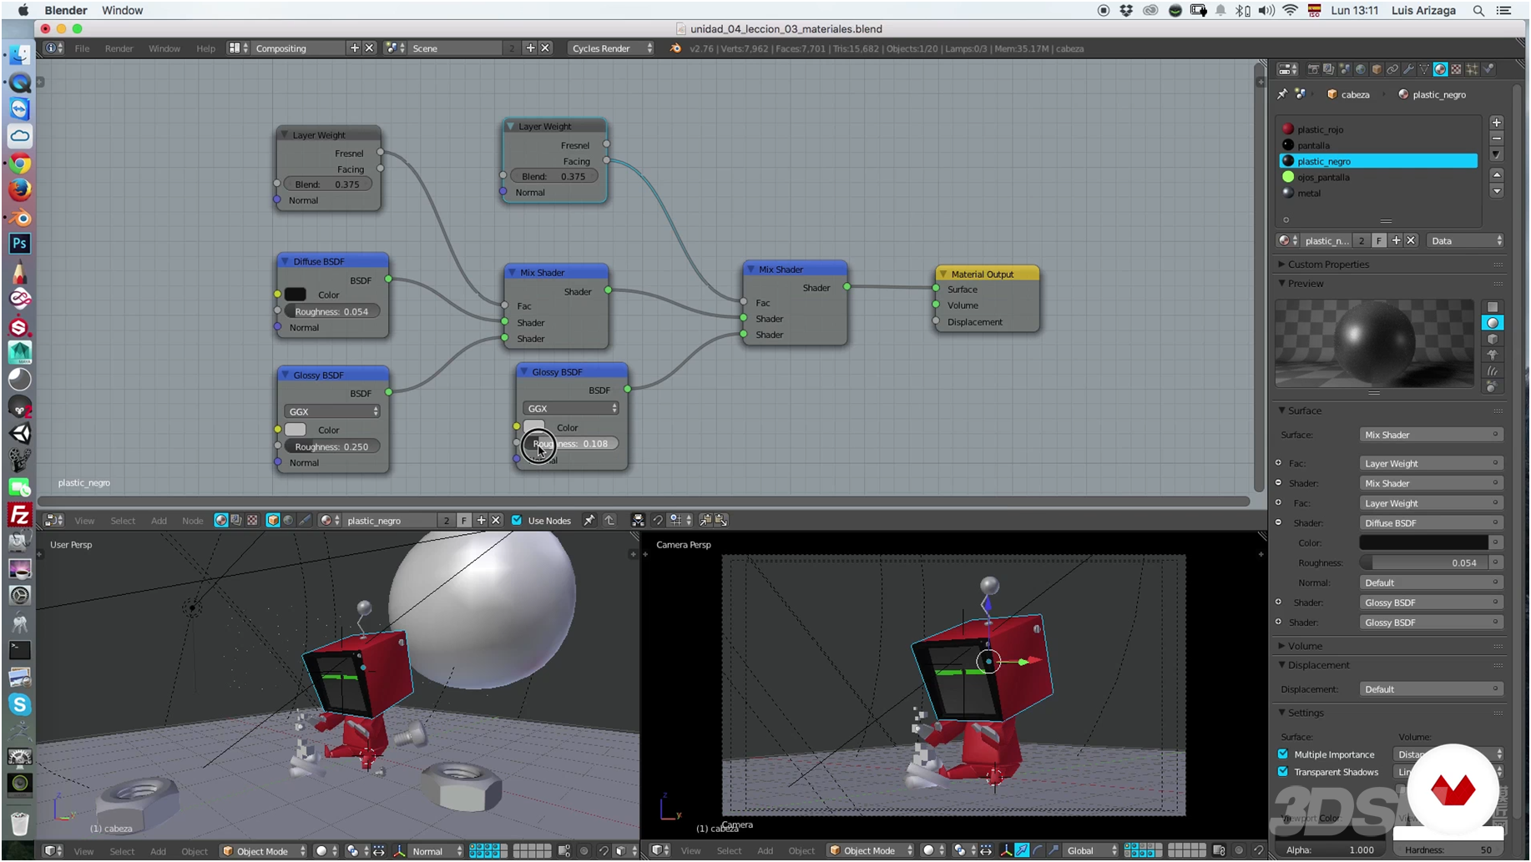Move material slot up in list
Viewport: 1531px width, 862px height.
pyautogui.click(x=1497, y=175)
